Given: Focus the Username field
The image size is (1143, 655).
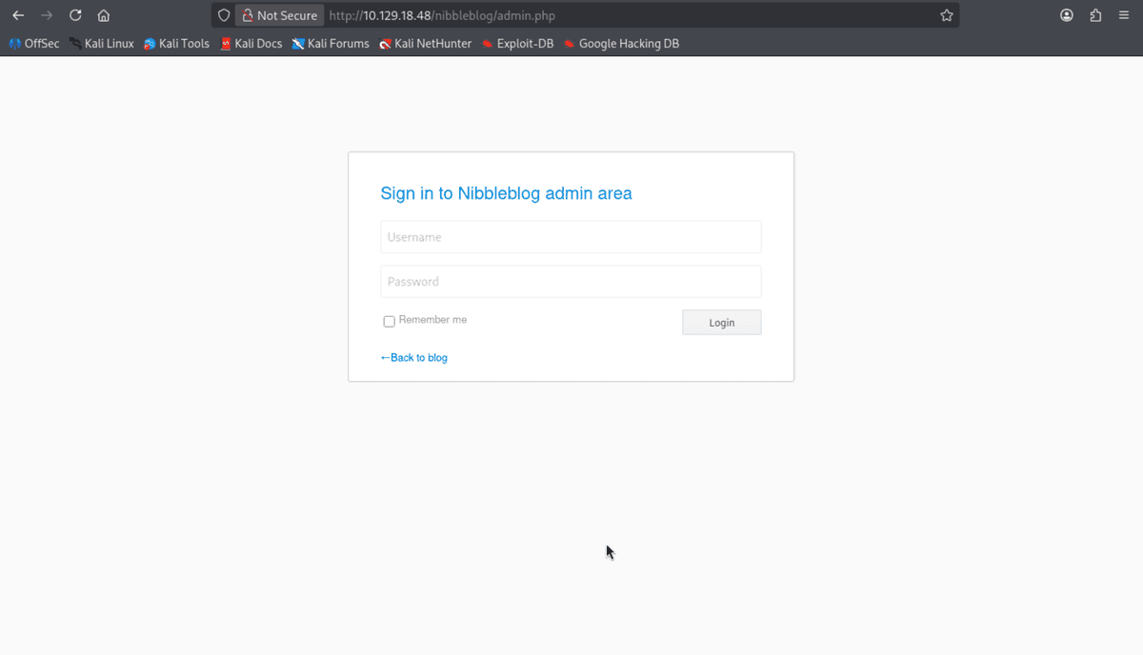Looking at the screenshot, I should coord(571,237).
